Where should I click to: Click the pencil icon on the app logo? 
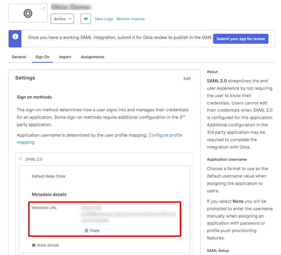(44, 8)
